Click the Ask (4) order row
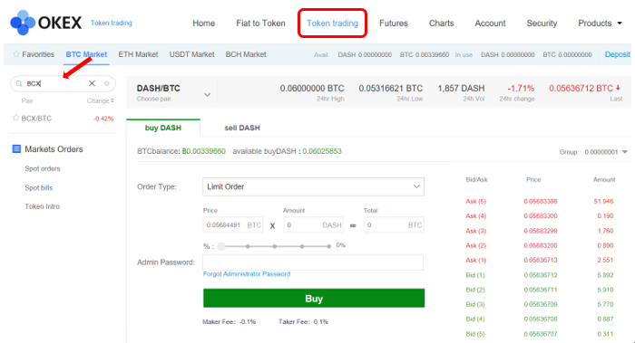Viewport: 635px width, 343px height. tap(540, 215)
